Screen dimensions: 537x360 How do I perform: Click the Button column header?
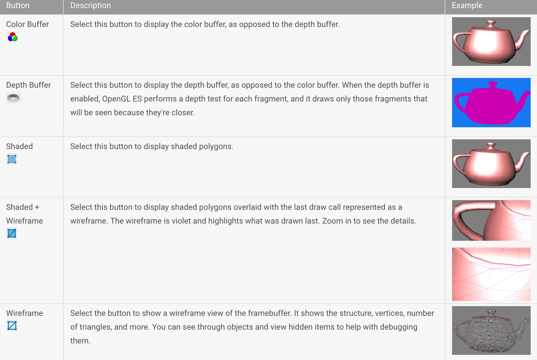18,5
